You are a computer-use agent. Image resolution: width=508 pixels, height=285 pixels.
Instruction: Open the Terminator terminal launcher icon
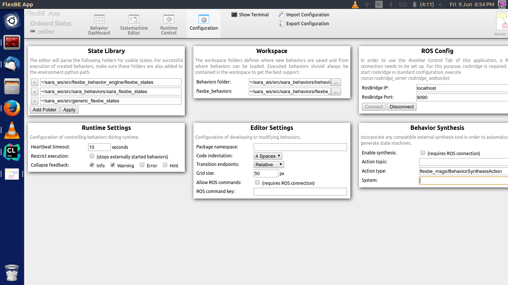pos(12,43)
